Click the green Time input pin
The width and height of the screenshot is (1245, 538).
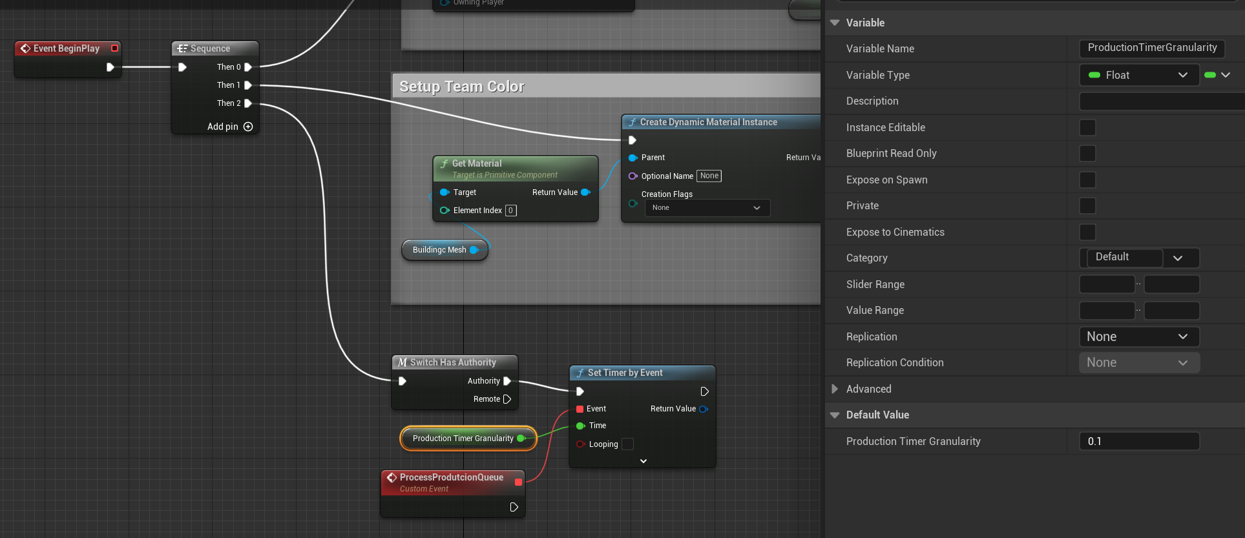click(580, 426)
